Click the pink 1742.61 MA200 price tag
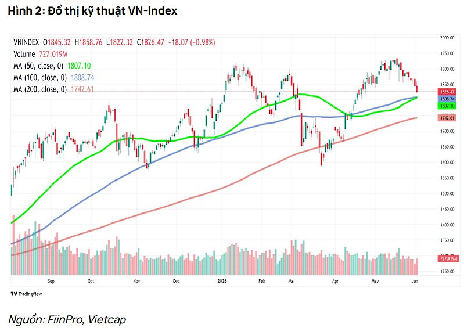 pyautogui.click(x=447, y=118)
